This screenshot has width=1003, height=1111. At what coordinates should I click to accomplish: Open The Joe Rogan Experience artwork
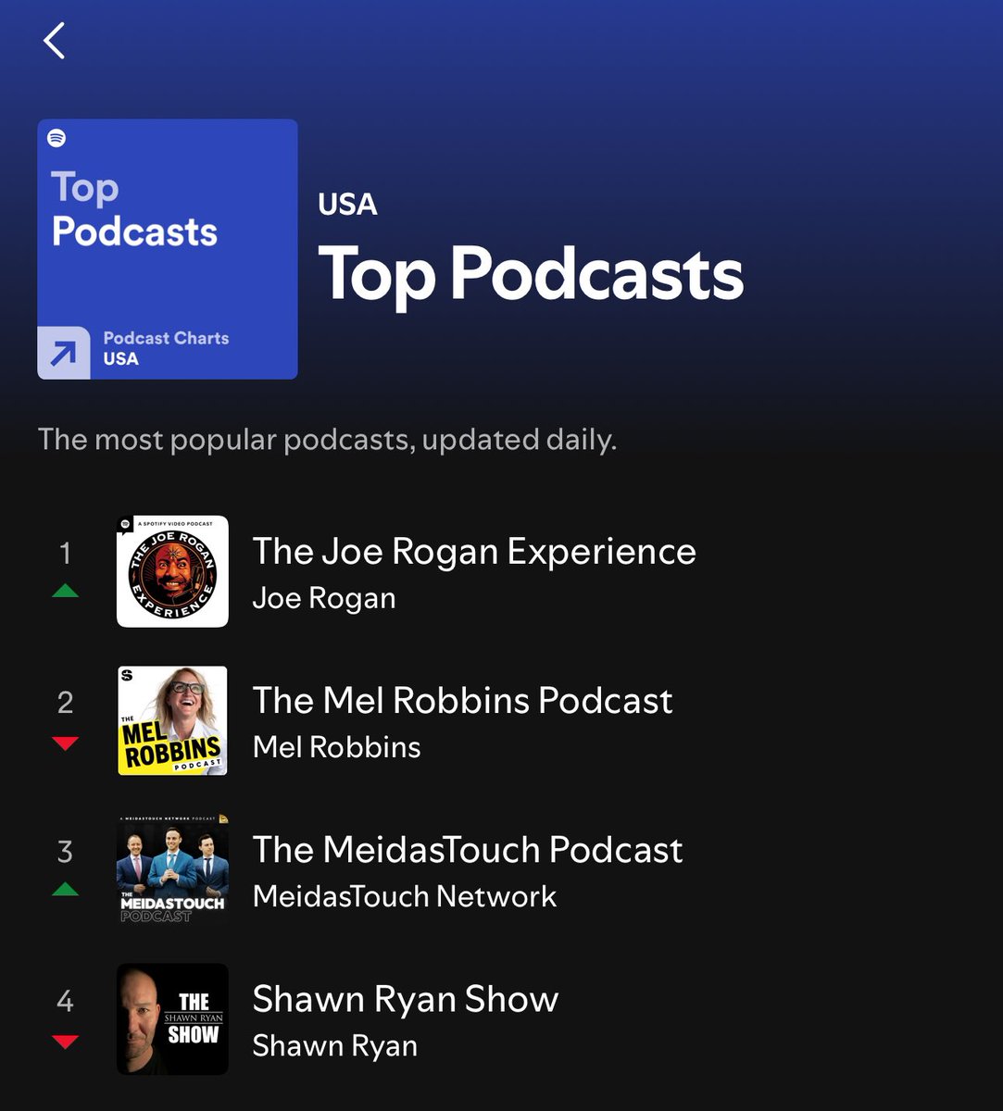coord(172,571)
